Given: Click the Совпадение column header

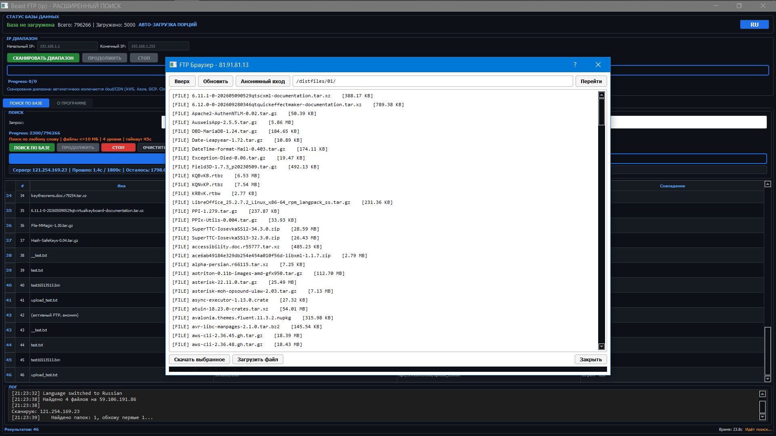Looking at the screenshot, I should 672,186.
